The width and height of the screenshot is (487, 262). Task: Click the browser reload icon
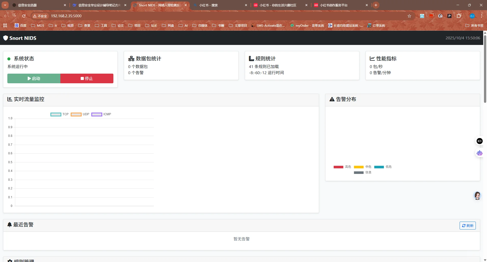24,16
